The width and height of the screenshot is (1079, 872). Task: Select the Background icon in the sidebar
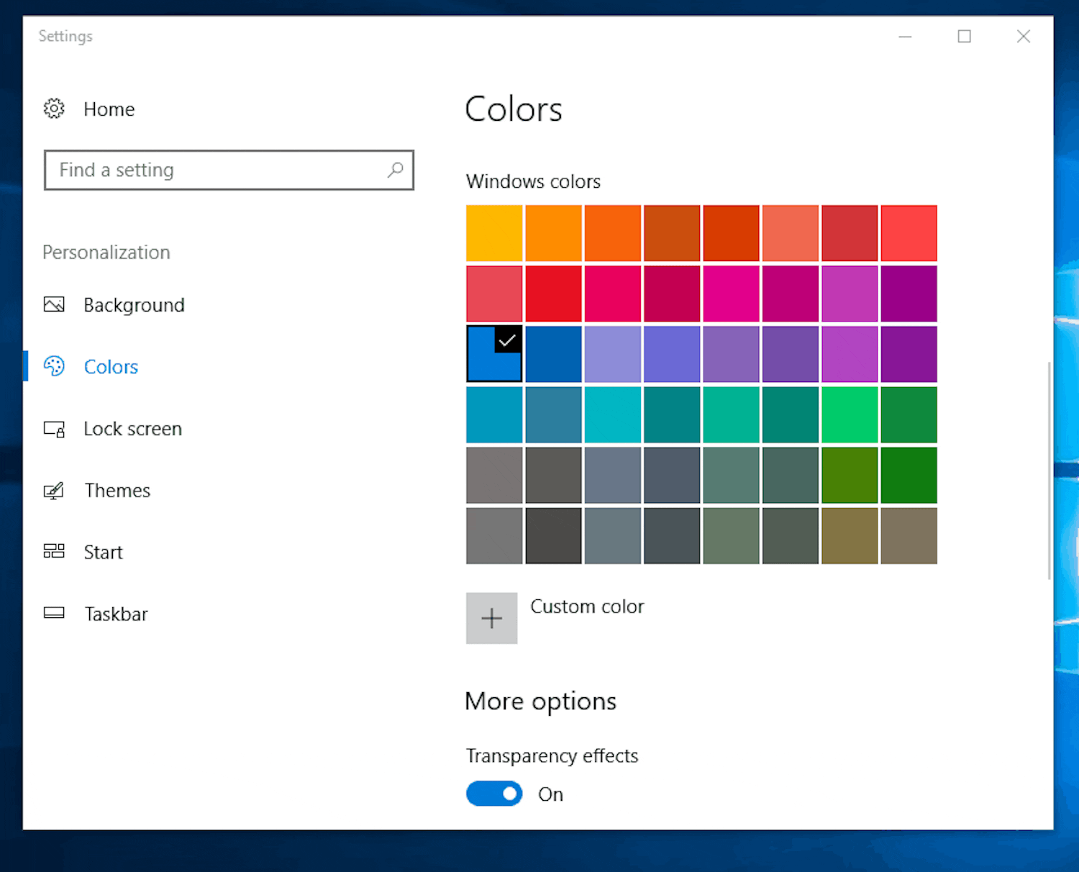[x=54, y=304]
